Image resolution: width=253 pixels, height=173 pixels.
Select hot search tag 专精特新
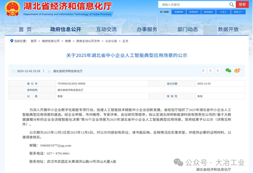178,12
